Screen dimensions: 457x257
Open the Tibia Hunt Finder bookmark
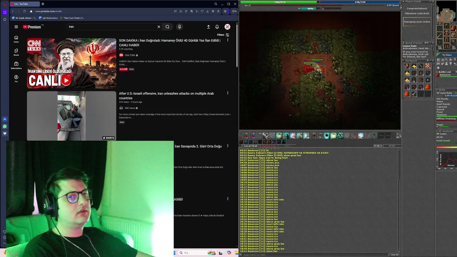pos(72,18)
